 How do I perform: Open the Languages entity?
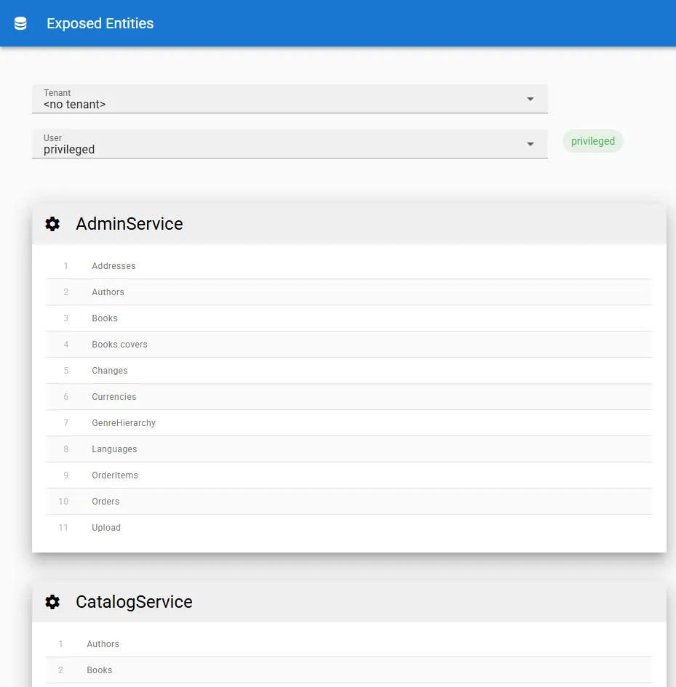(114, 449)
